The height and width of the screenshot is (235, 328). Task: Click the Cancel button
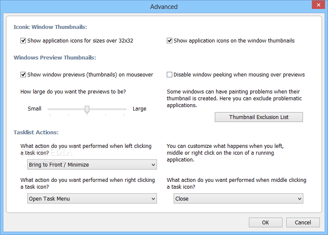point(303,223)
